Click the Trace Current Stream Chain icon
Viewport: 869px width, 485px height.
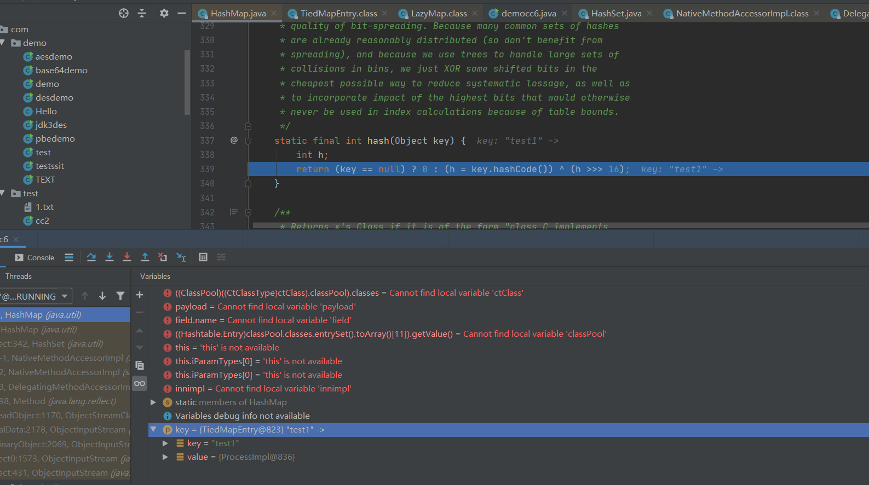[221, 257]
